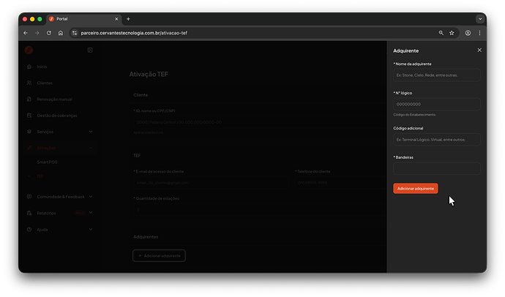
Task: Click the Nº lógico input field
Action: click(x=436, y=104)
